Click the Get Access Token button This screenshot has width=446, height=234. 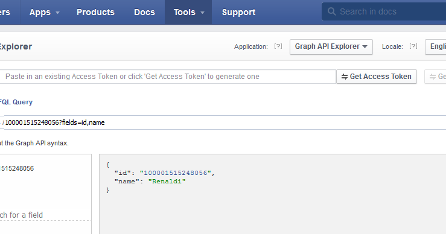(377, 77)
